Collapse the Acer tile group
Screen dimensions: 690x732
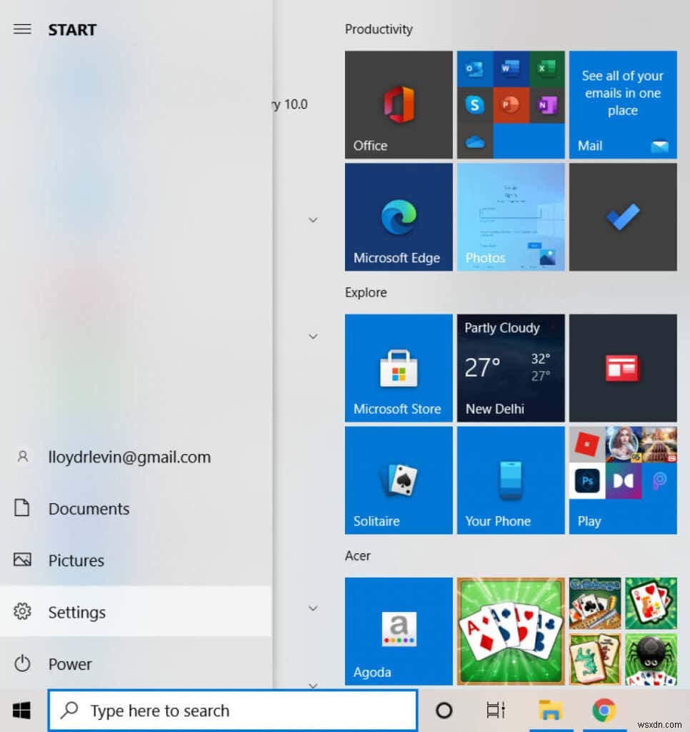pyautogui.click(x=313, y=608)
